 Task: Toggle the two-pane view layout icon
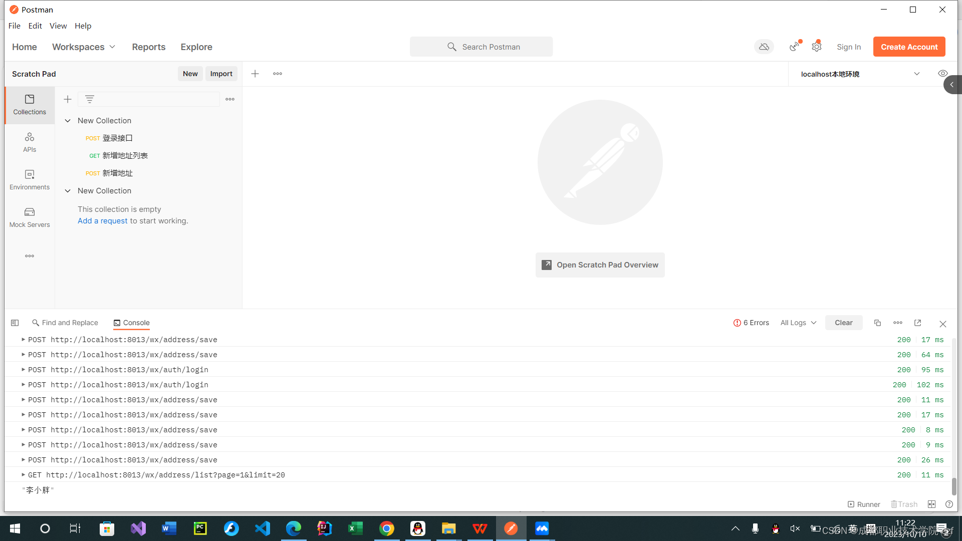click(931, 504)
